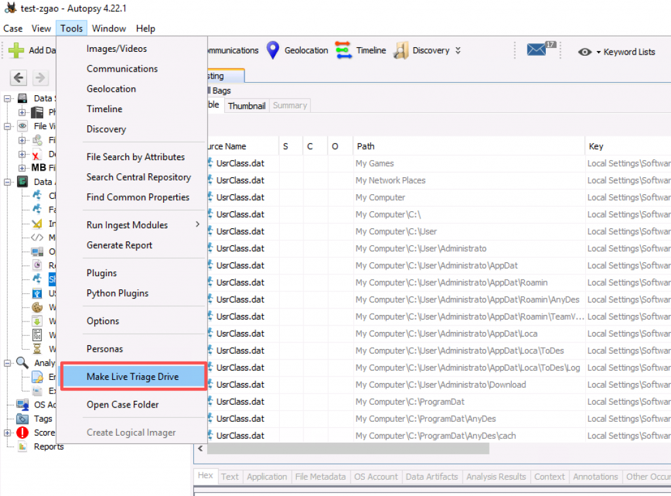Screen dimensions: 671x496
Task: Collapse the Data Sources tree node
Action: (x=9, y=98)
